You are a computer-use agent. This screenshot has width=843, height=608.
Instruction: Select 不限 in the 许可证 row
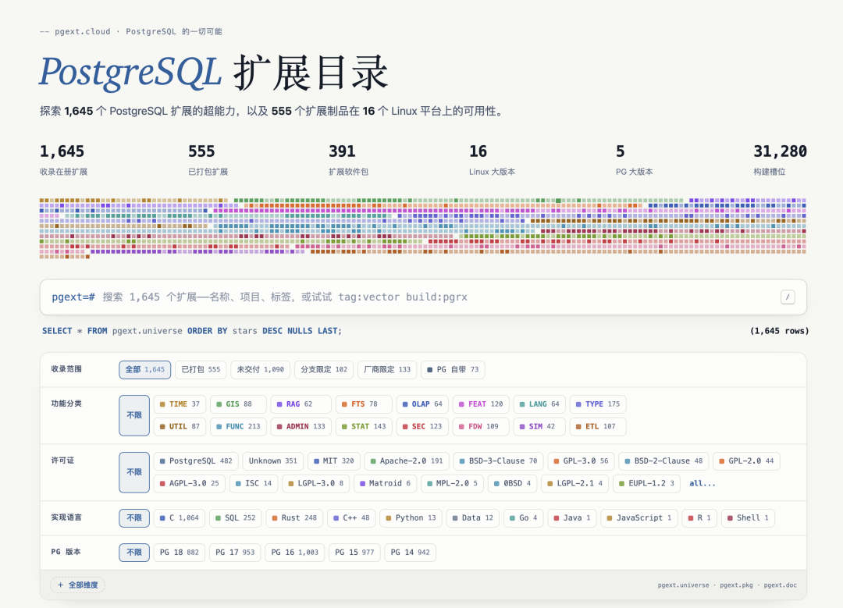click(134, 472)
